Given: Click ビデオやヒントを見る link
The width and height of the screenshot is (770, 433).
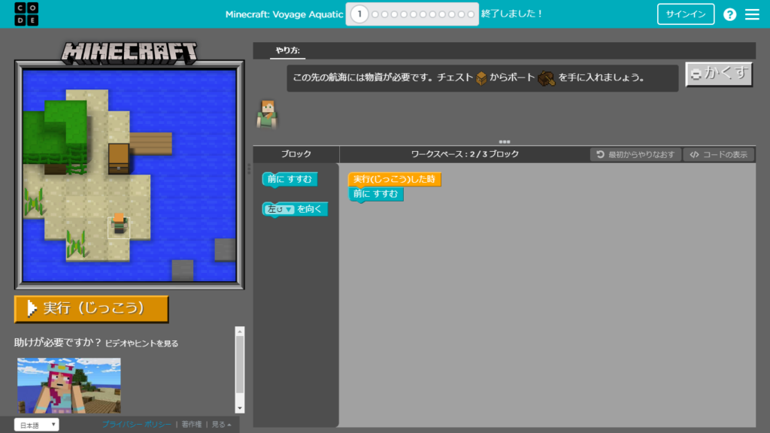Looking at the screenshot, I should (141, 343).
